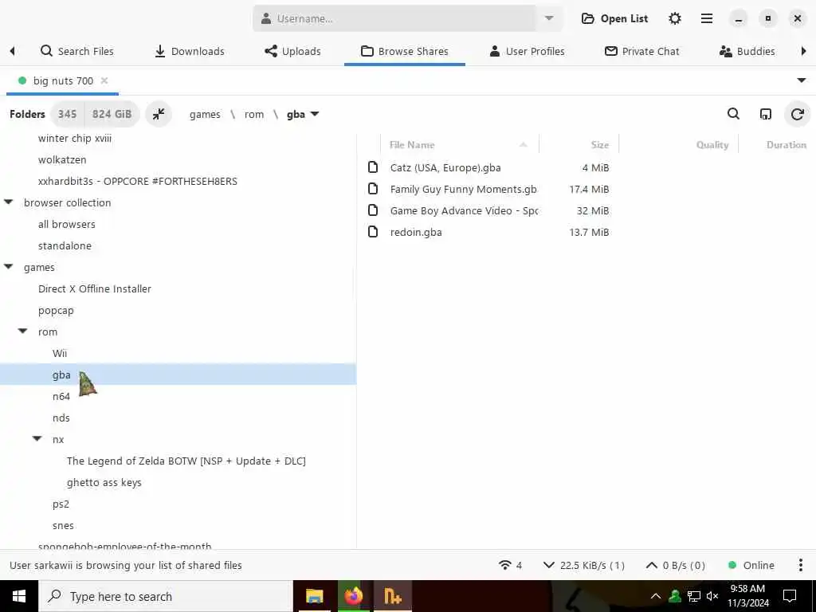Viewport: 816px width, 612px height.
Task: Open the Windows Start menu
Action: tap(19, 596)
